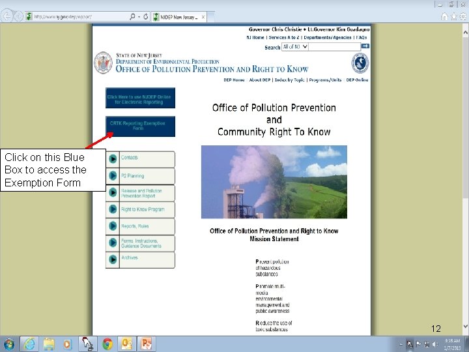Open Outlook from the taskbar
Image resolution: width=469 pixels, height=352 pixels.
click(127, 344)
